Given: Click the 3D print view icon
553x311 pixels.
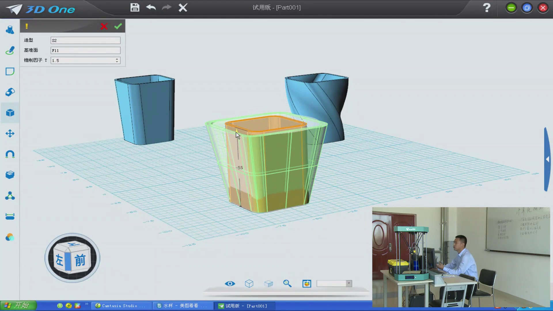Looking at the screenshot, I should [307, 284].
